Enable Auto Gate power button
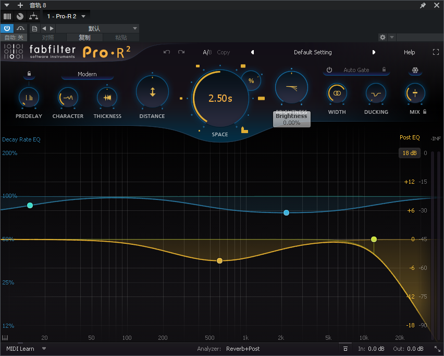Screen dimensions: 444x356 (x=329, y=70)
